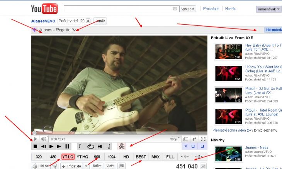282x169 pixels.
Task: Show video statistics via the chart icon
Action: (203, 166)
